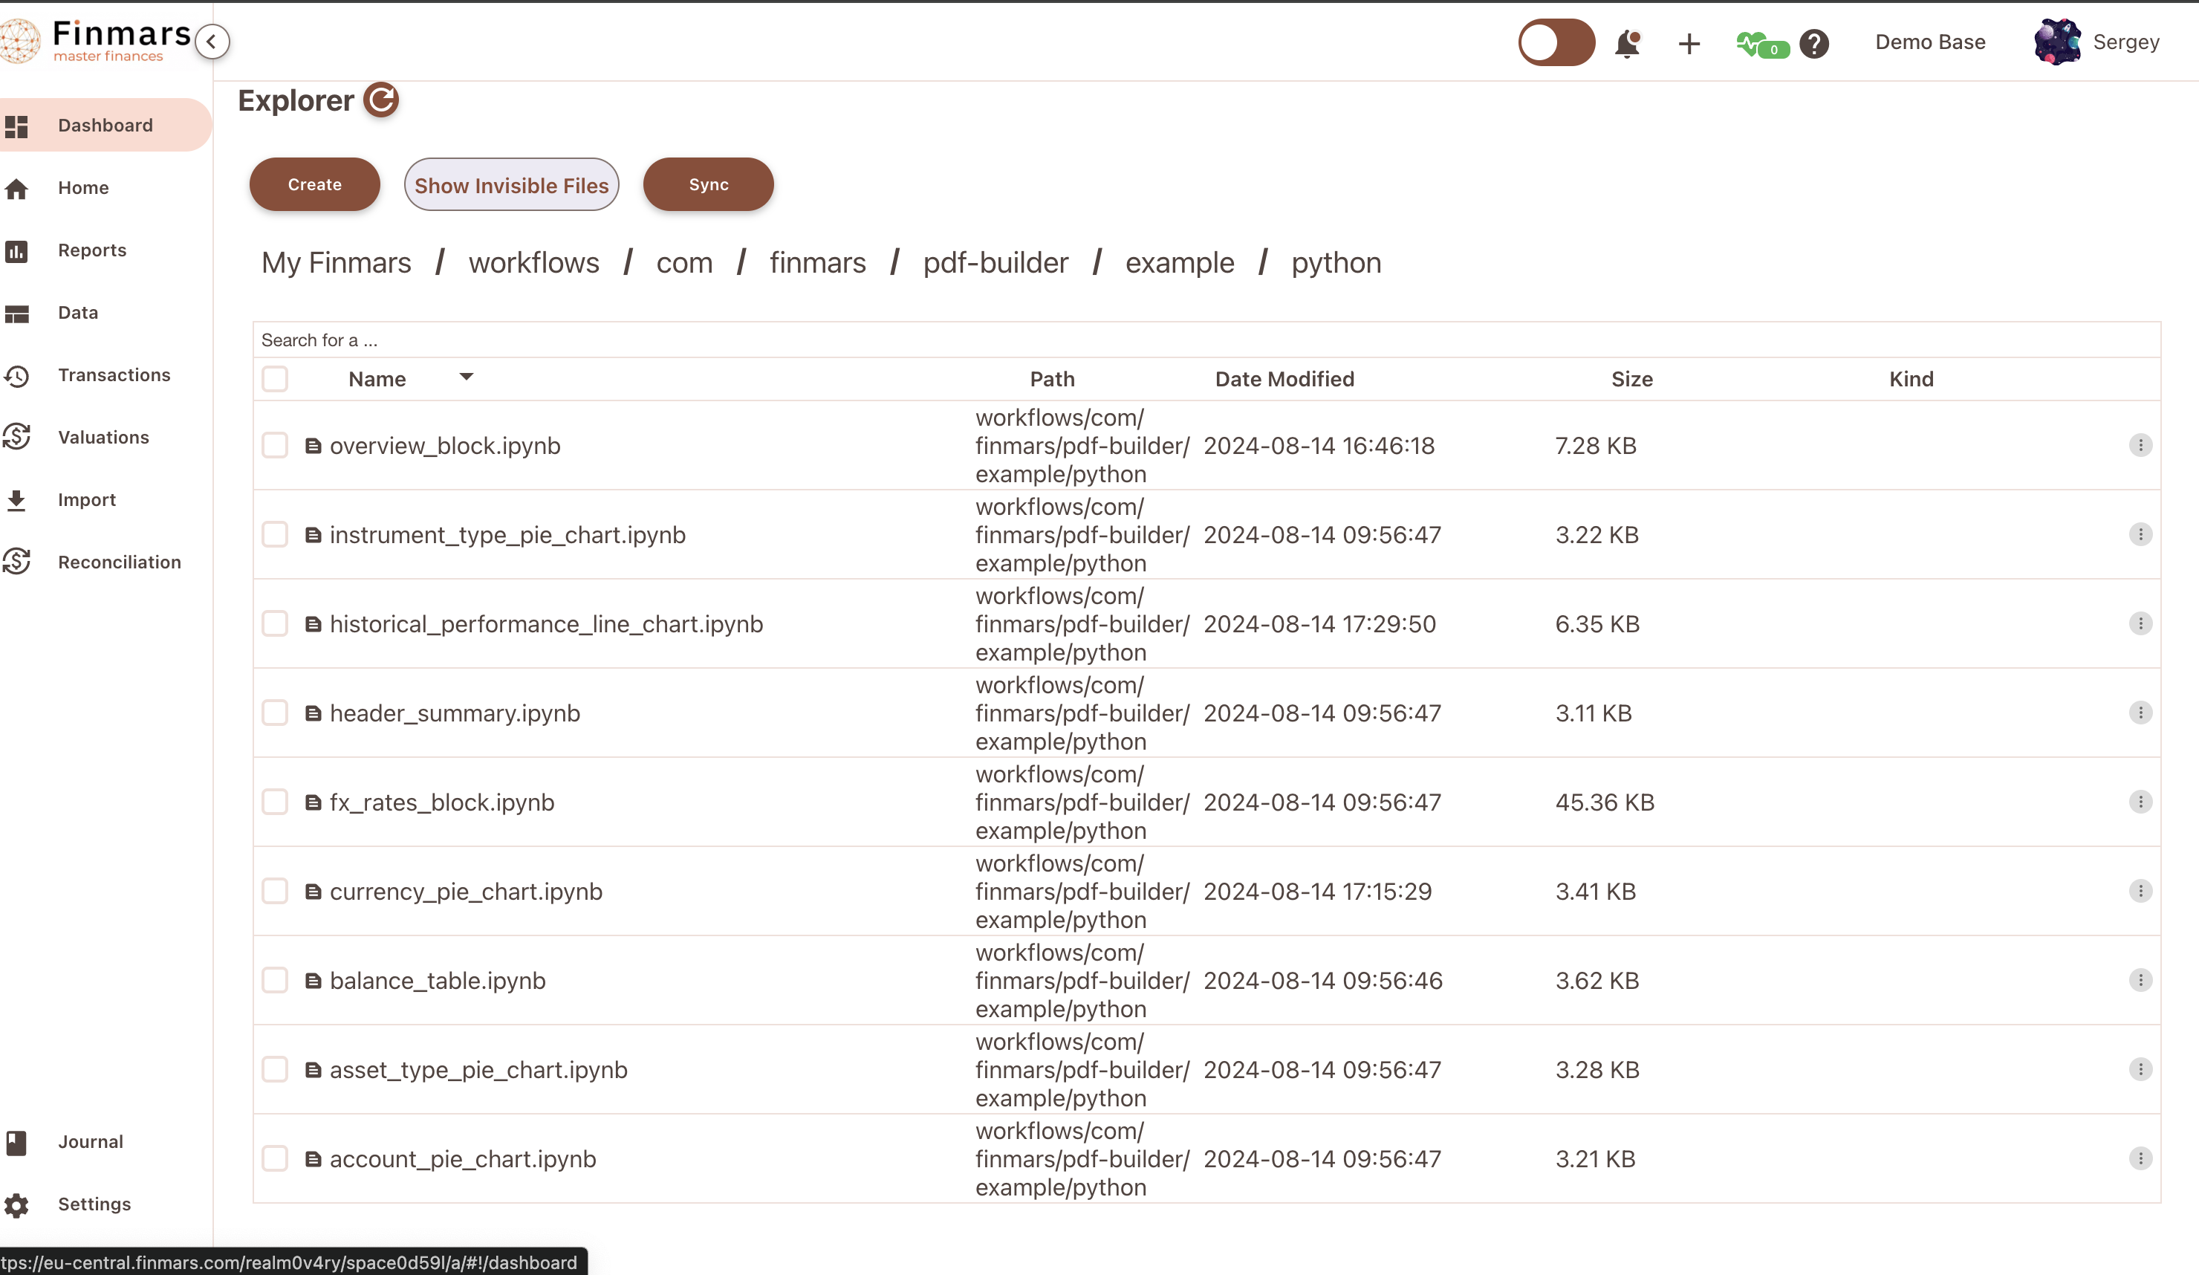
Task: Open the Dashboard menu item
Action: pos(105,126)
